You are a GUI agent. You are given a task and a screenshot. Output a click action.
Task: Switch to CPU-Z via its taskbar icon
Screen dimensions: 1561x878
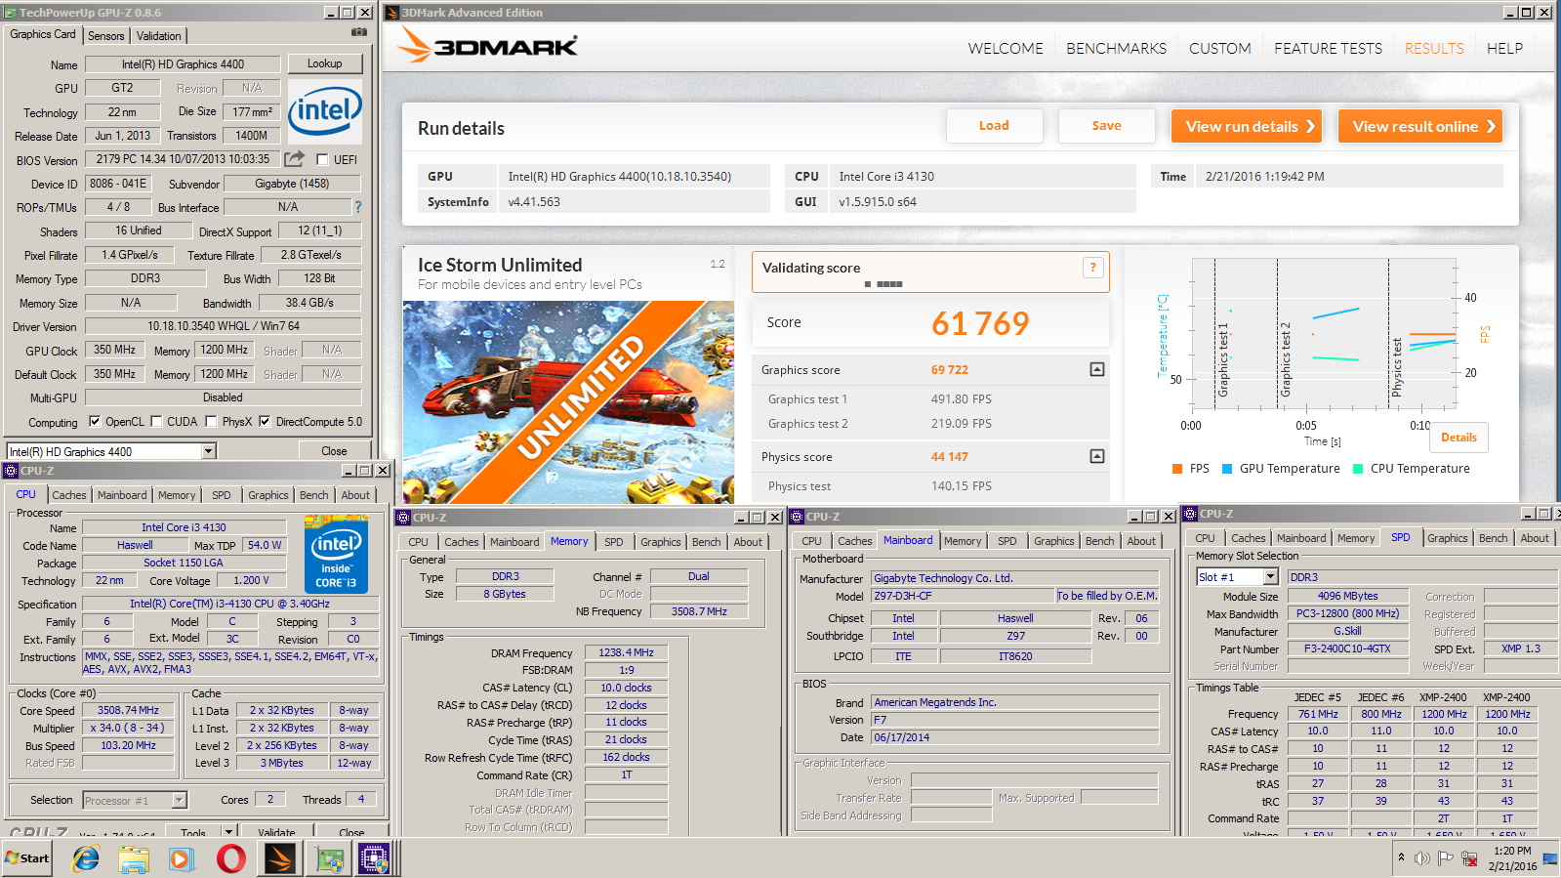[x=374, y=858]
